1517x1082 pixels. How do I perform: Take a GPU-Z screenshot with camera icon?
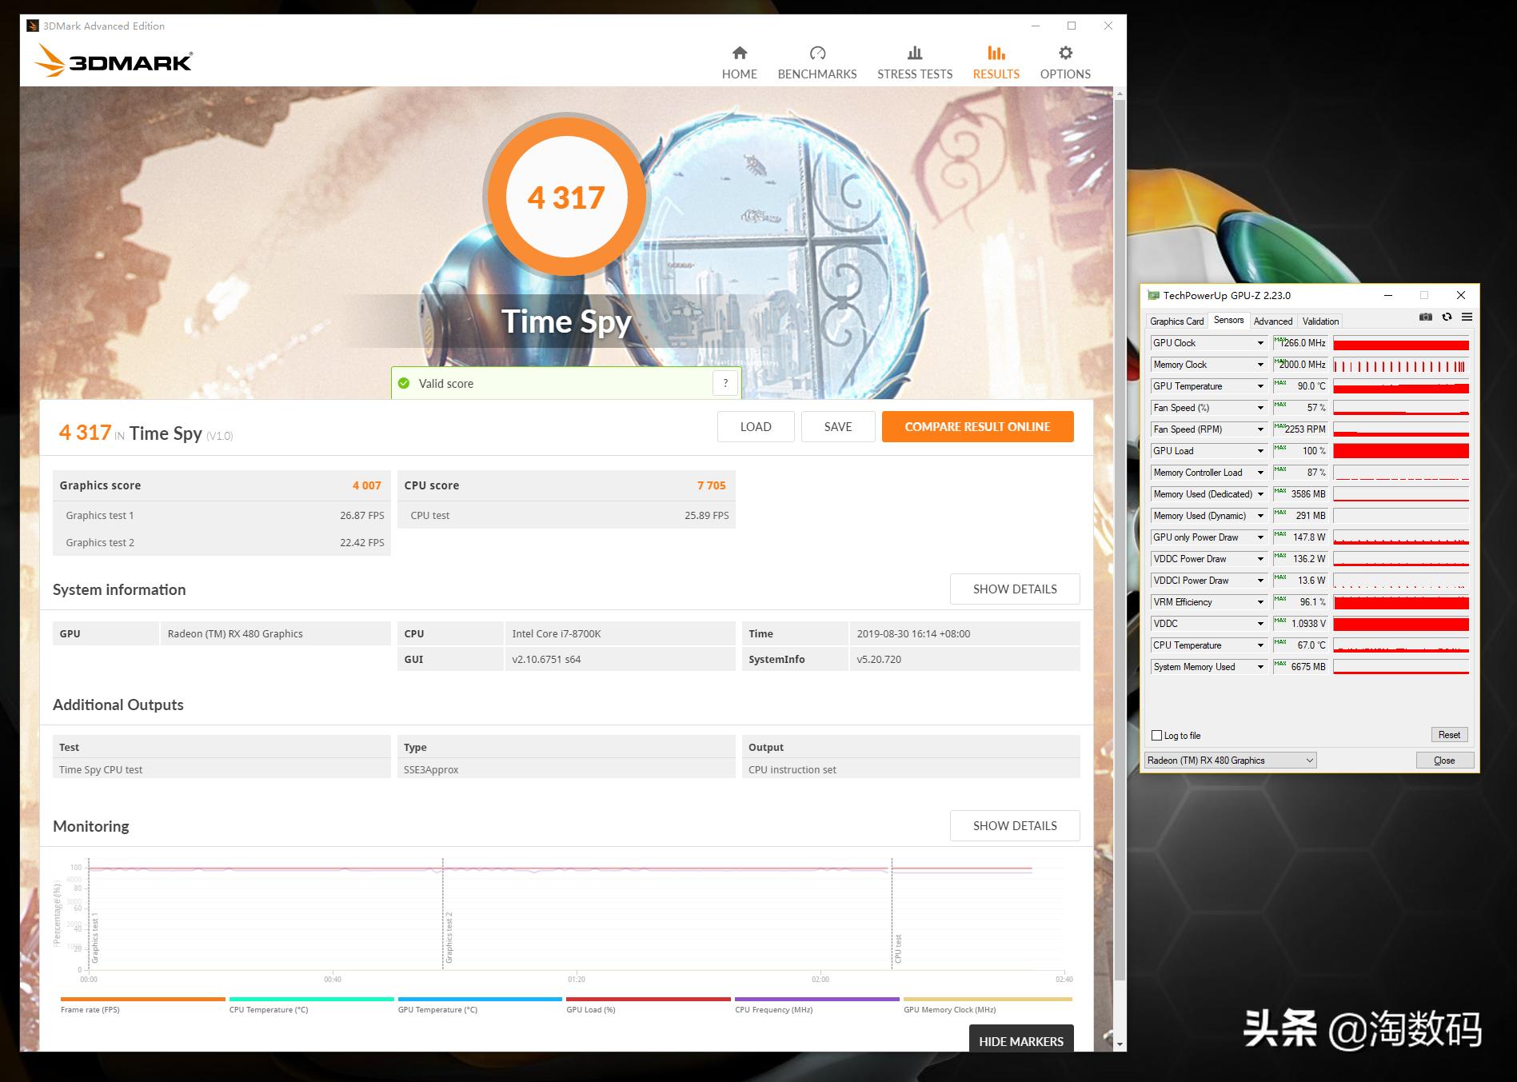click(1426, 317)
